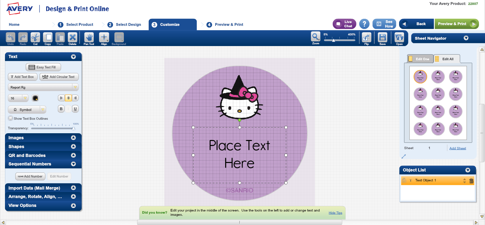Go to step 4 Preview & Print
The width and height of the screenshot is (485, 225).
click(225, 24)
